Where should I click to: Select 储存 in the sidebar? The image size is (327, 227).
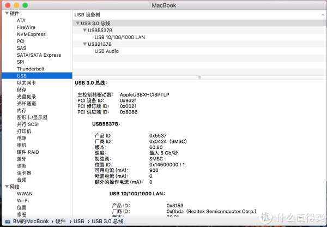22,89
